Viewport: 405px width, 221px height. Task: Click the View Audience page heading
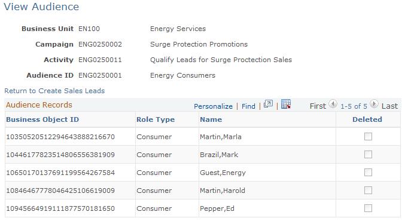click(x=41, y=7)
